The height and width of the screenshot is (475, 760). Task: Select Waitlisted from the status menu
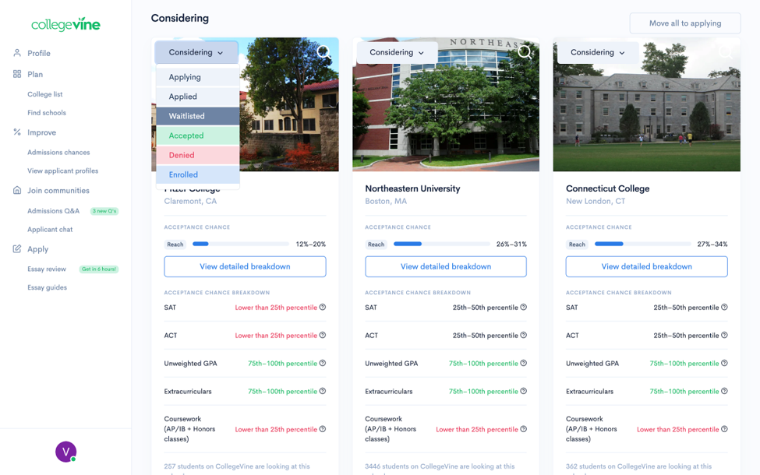197,116
